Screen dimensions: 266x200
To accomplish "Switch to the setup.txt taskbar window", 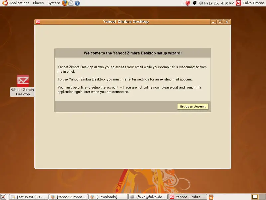I will (29, 197).
